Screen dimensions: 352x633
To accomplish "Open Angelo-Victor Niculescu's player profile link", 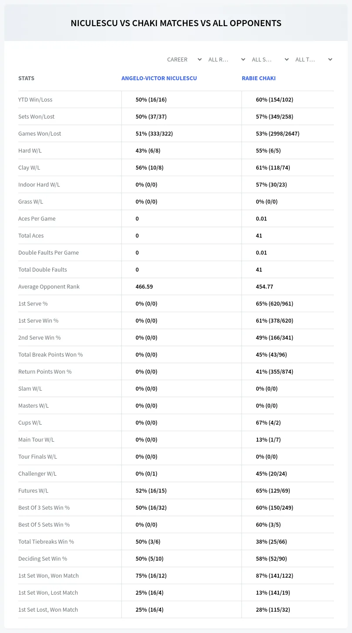I will (159, 78).
